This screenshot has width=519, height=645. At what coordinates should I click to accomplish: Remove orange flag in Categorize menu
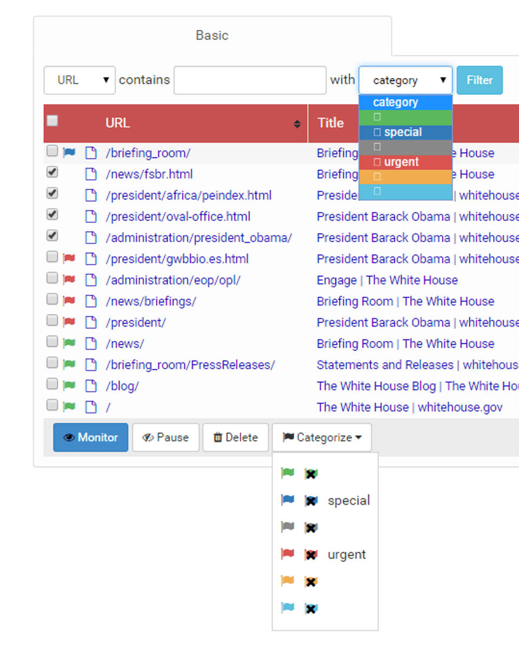(x=311, y=582)
